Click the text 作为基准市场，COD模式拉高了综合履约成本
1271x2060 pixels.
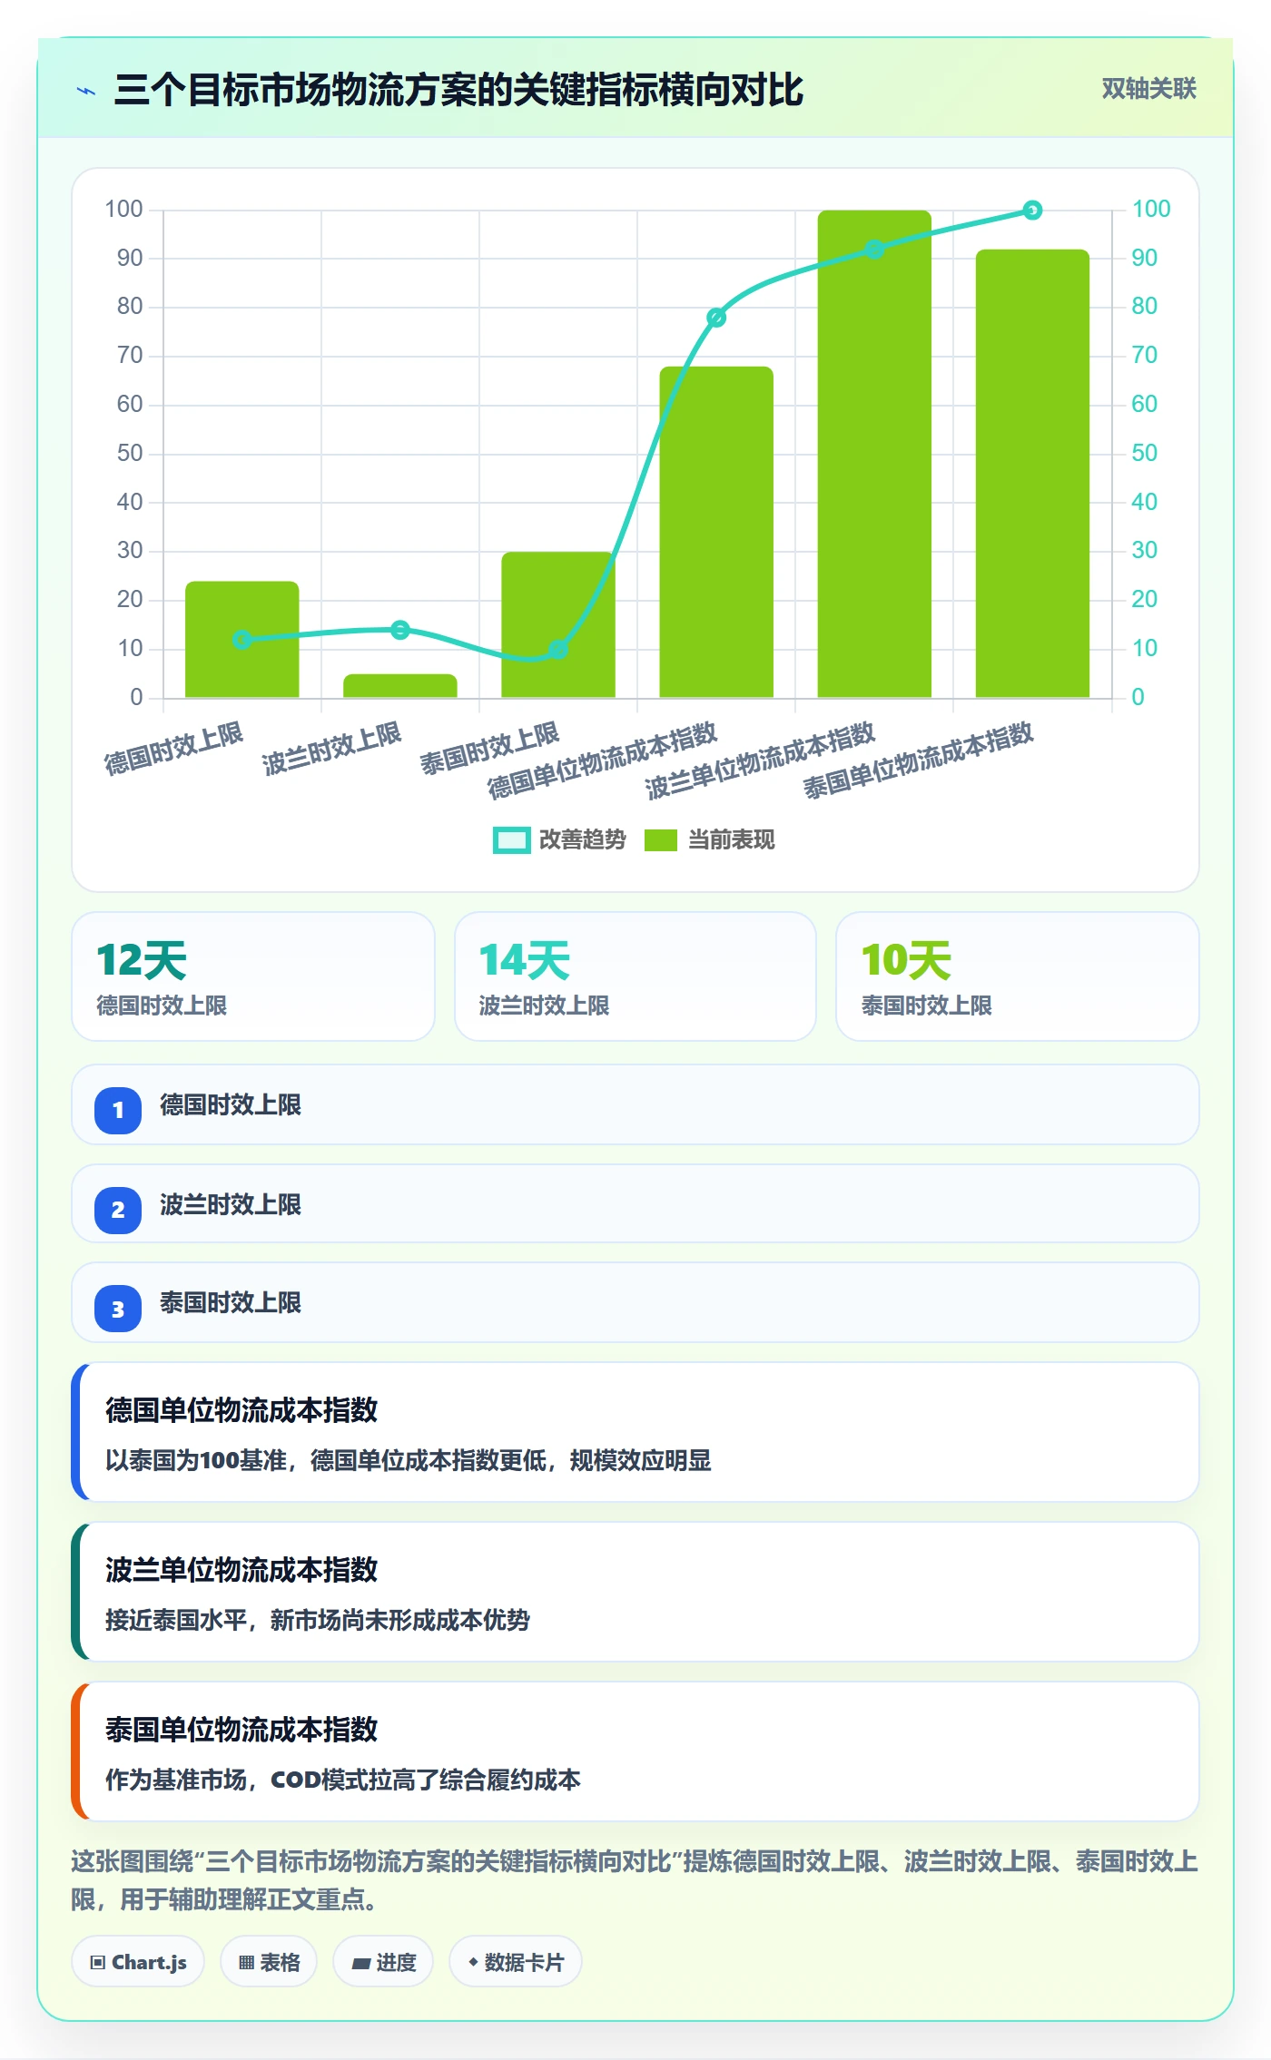(x=343, y=1780)
